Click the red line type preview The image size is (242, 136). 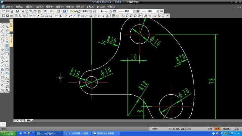[x=121, y=11]
